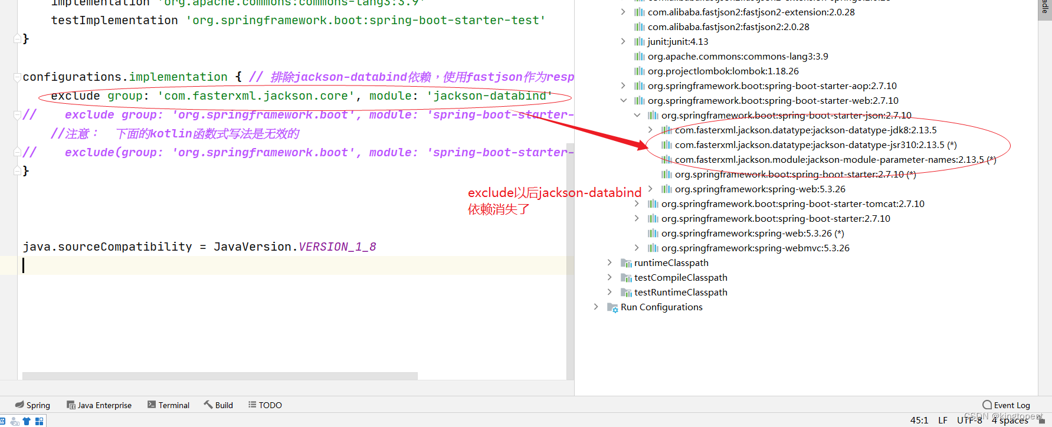The width and height of the screenshot is (1052, 427).
Task: Expand the Run Configurations node
Action: [x=596, y=307]
